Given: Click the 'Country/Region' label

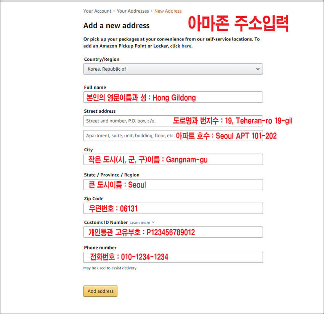Looking at the screenshot, I should [x=102, y=59].
